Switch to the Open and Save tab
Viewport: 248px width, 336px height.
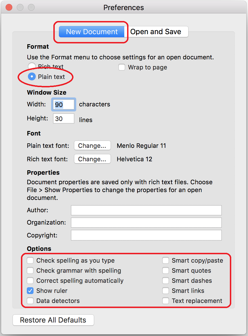coord(158,32)
